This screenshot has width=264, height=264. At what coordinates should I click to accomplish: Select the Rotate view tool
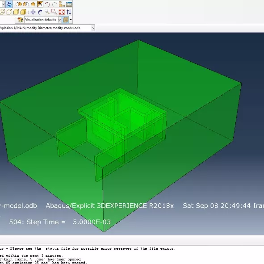pyautogui.click(x=40, y=12)
